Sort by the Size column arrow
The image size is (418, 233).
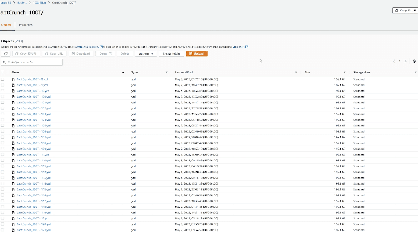point(345,72)
